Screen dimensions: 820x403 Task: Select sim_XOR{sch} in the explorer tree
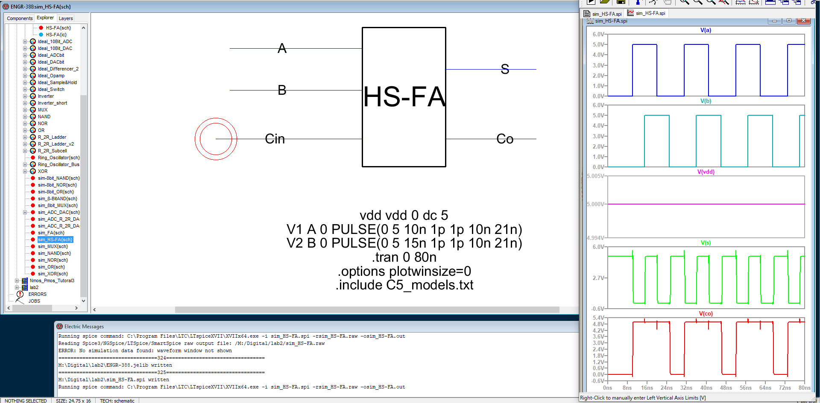coord(53,274)
